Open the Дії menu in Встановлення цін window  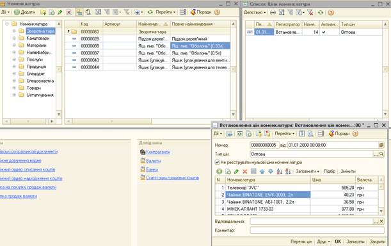coord(218,134)
